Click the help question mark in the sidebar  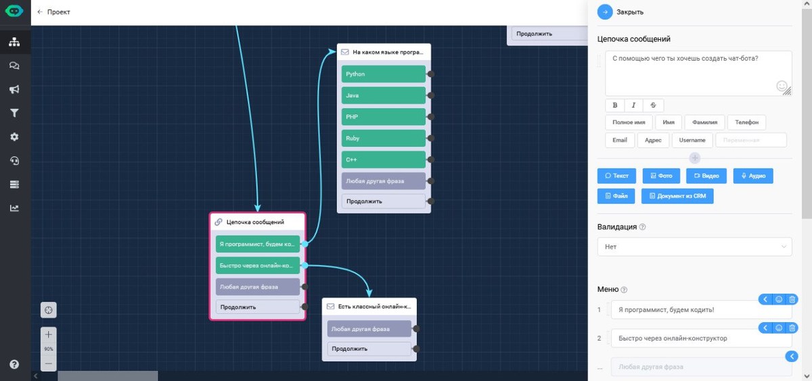pos(14,365)
